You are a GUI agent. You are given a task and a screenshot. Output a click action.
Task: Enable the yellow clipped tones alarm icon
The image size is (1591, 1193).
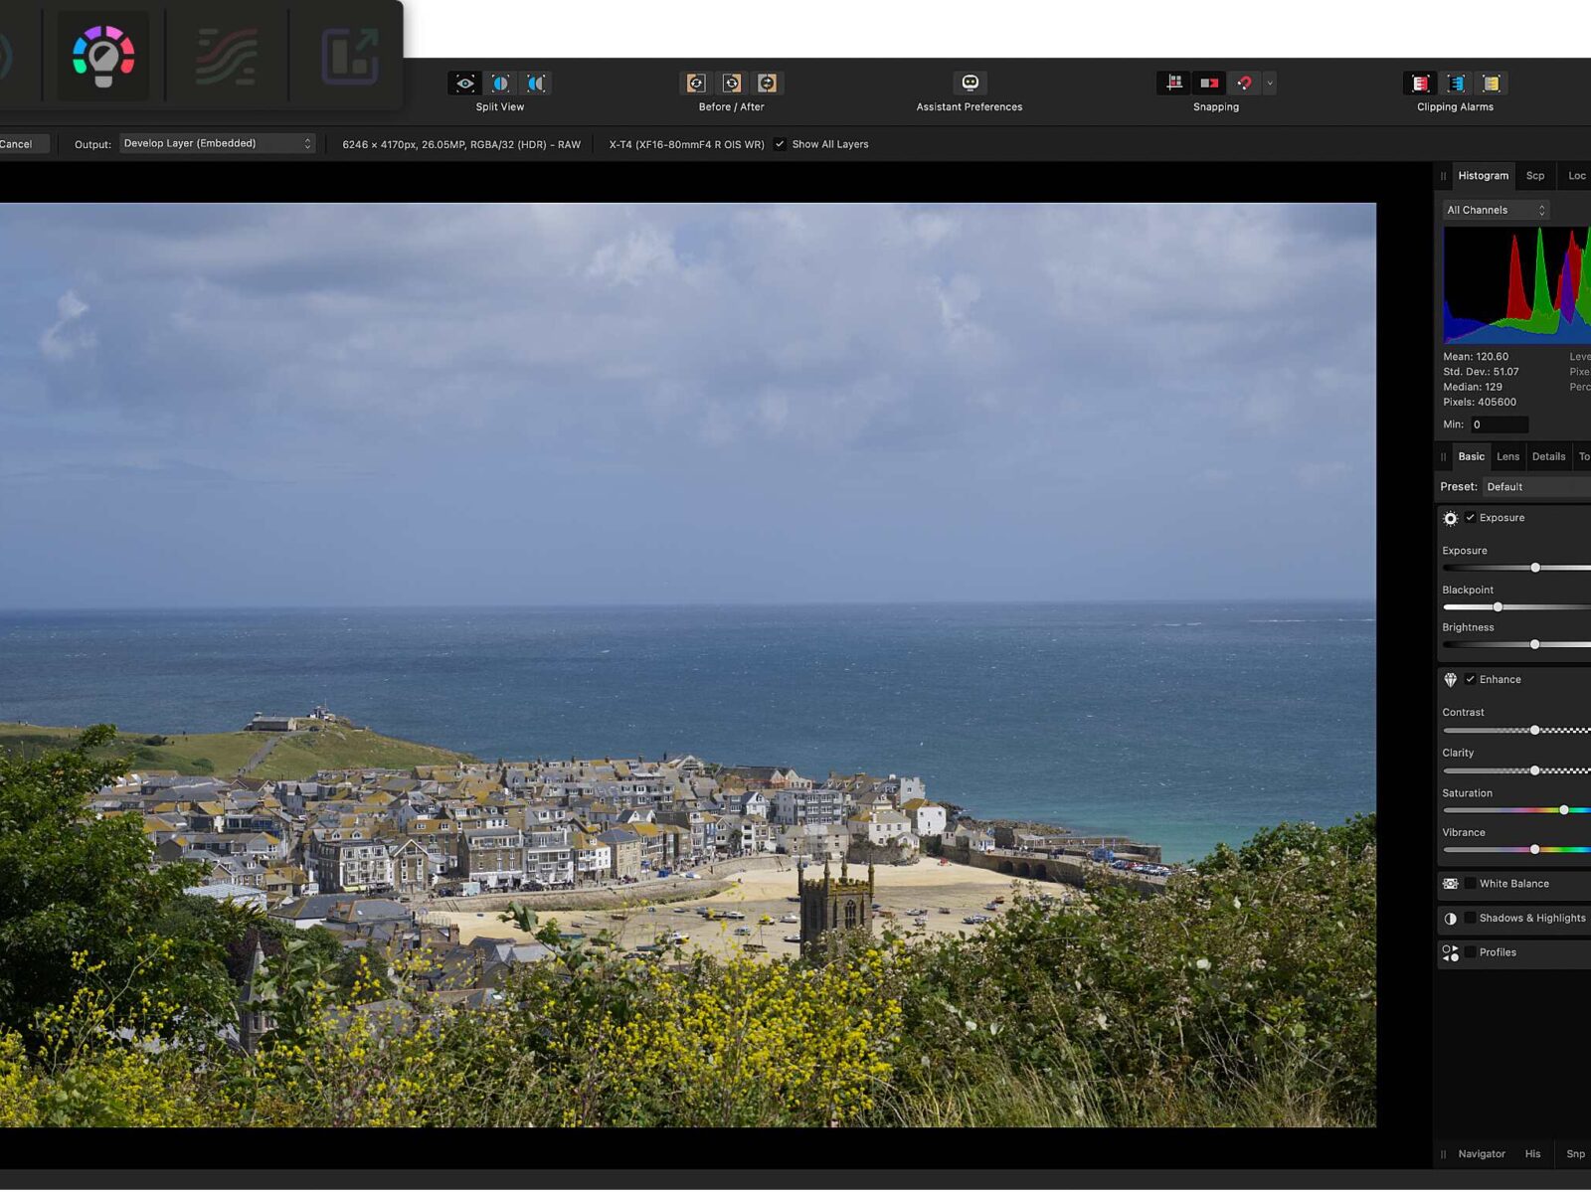pos(1491,84)
